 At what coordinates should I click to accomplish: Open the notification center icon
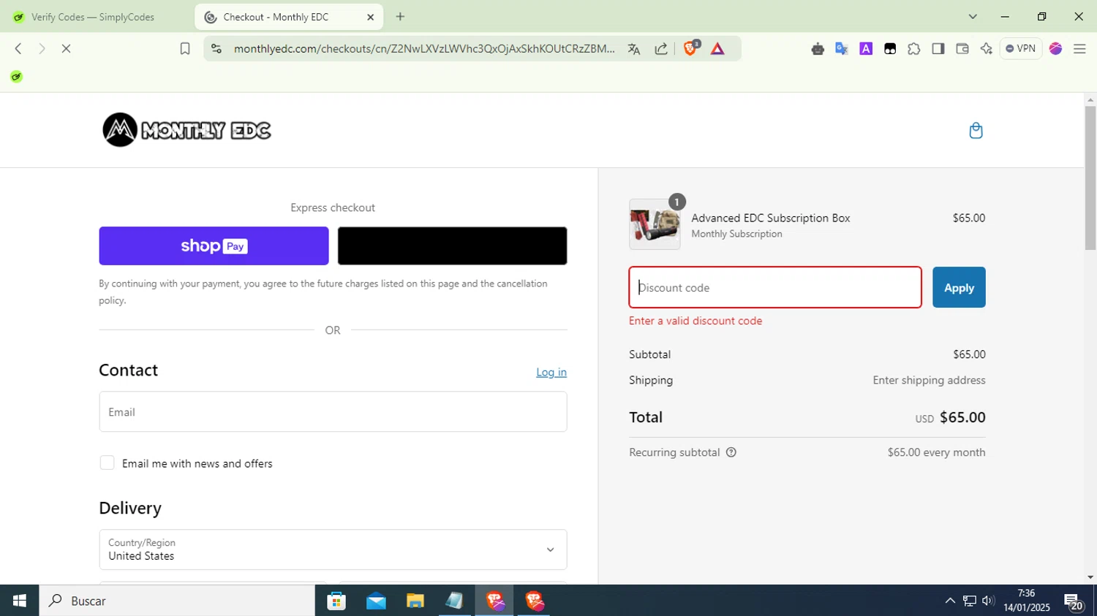(1074, 602)
